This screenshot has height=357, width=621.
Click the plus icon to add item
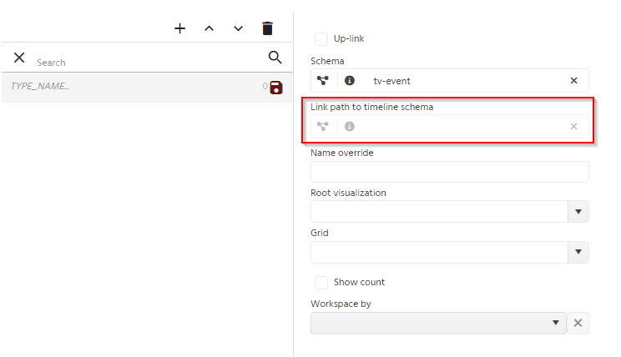[x=179, y=28]
